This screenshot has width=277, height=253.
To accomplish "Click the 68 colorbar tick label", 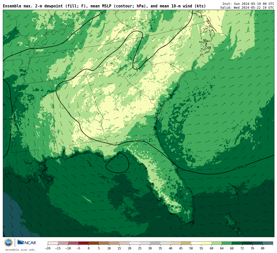I will click(x=232, y=248).
